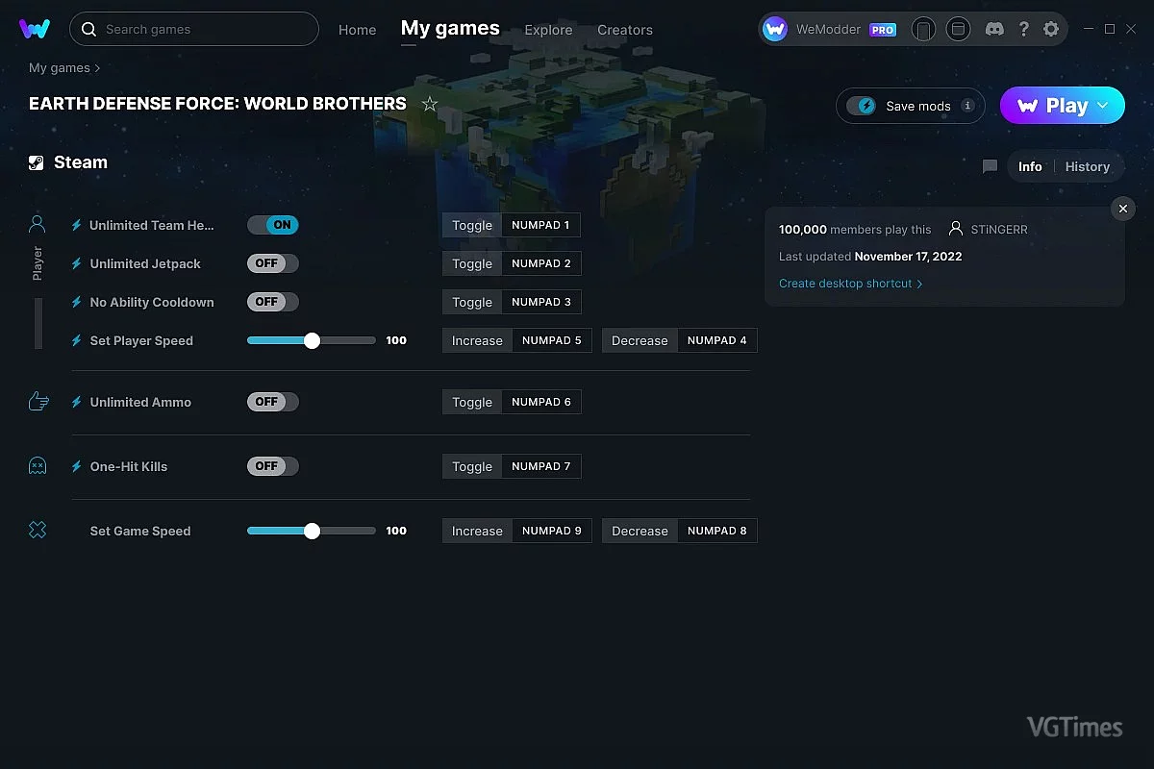
Task: Click the WeMod logo icon
Action: [x=35, y=29]
